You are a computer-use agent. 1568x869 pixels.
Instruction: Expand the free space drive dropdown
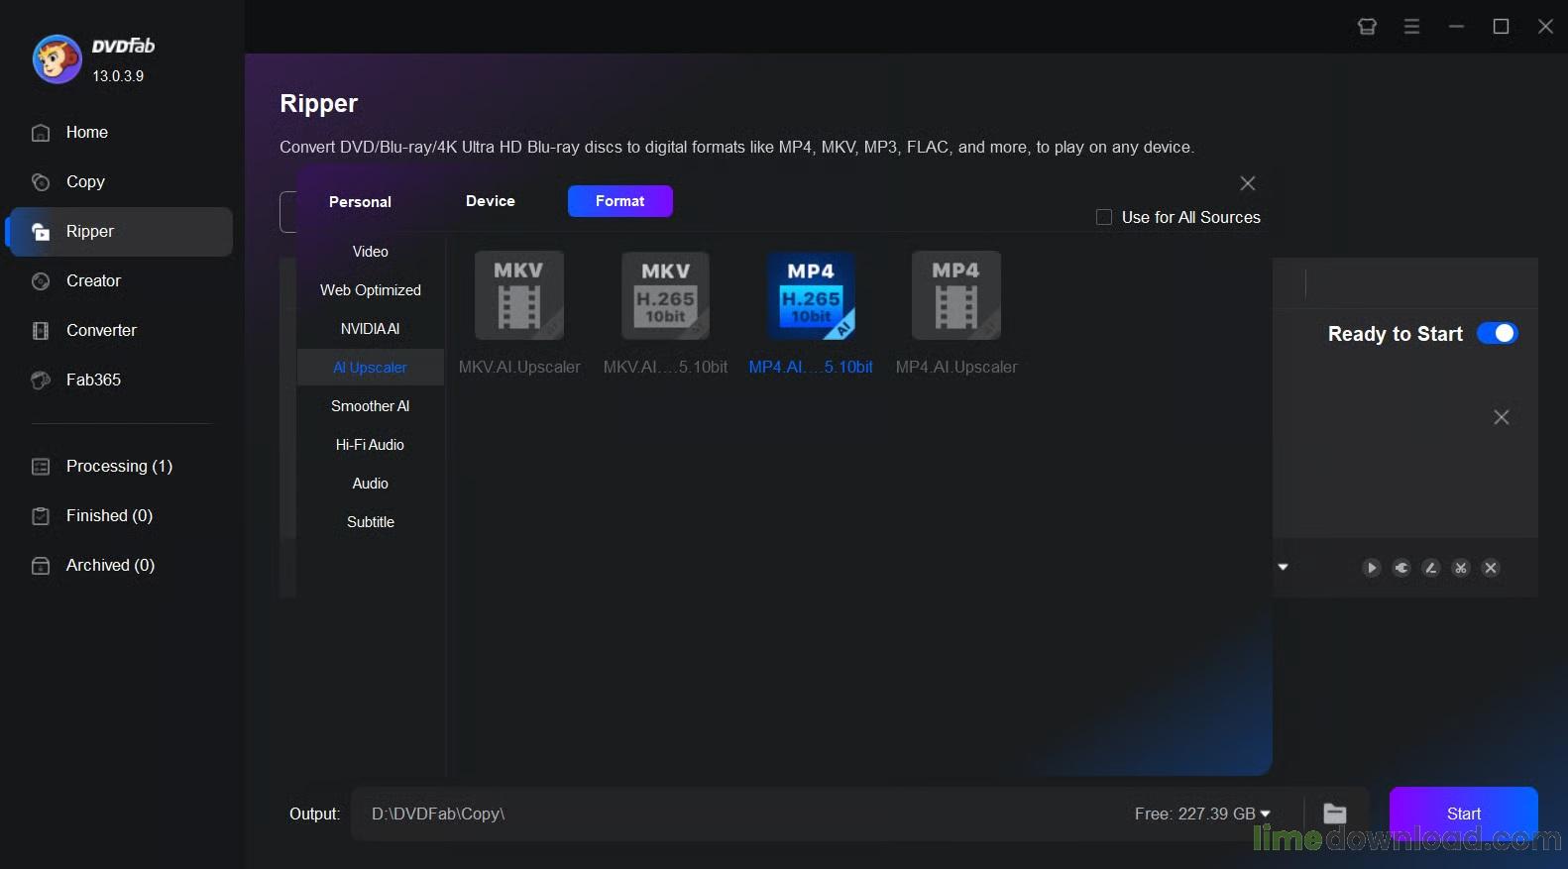[1266, 815]
